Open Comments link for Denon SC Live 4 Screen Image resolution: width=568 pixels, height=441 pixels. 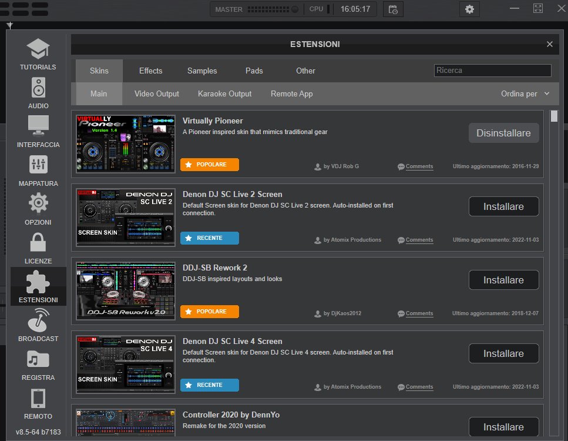(419, 387)
